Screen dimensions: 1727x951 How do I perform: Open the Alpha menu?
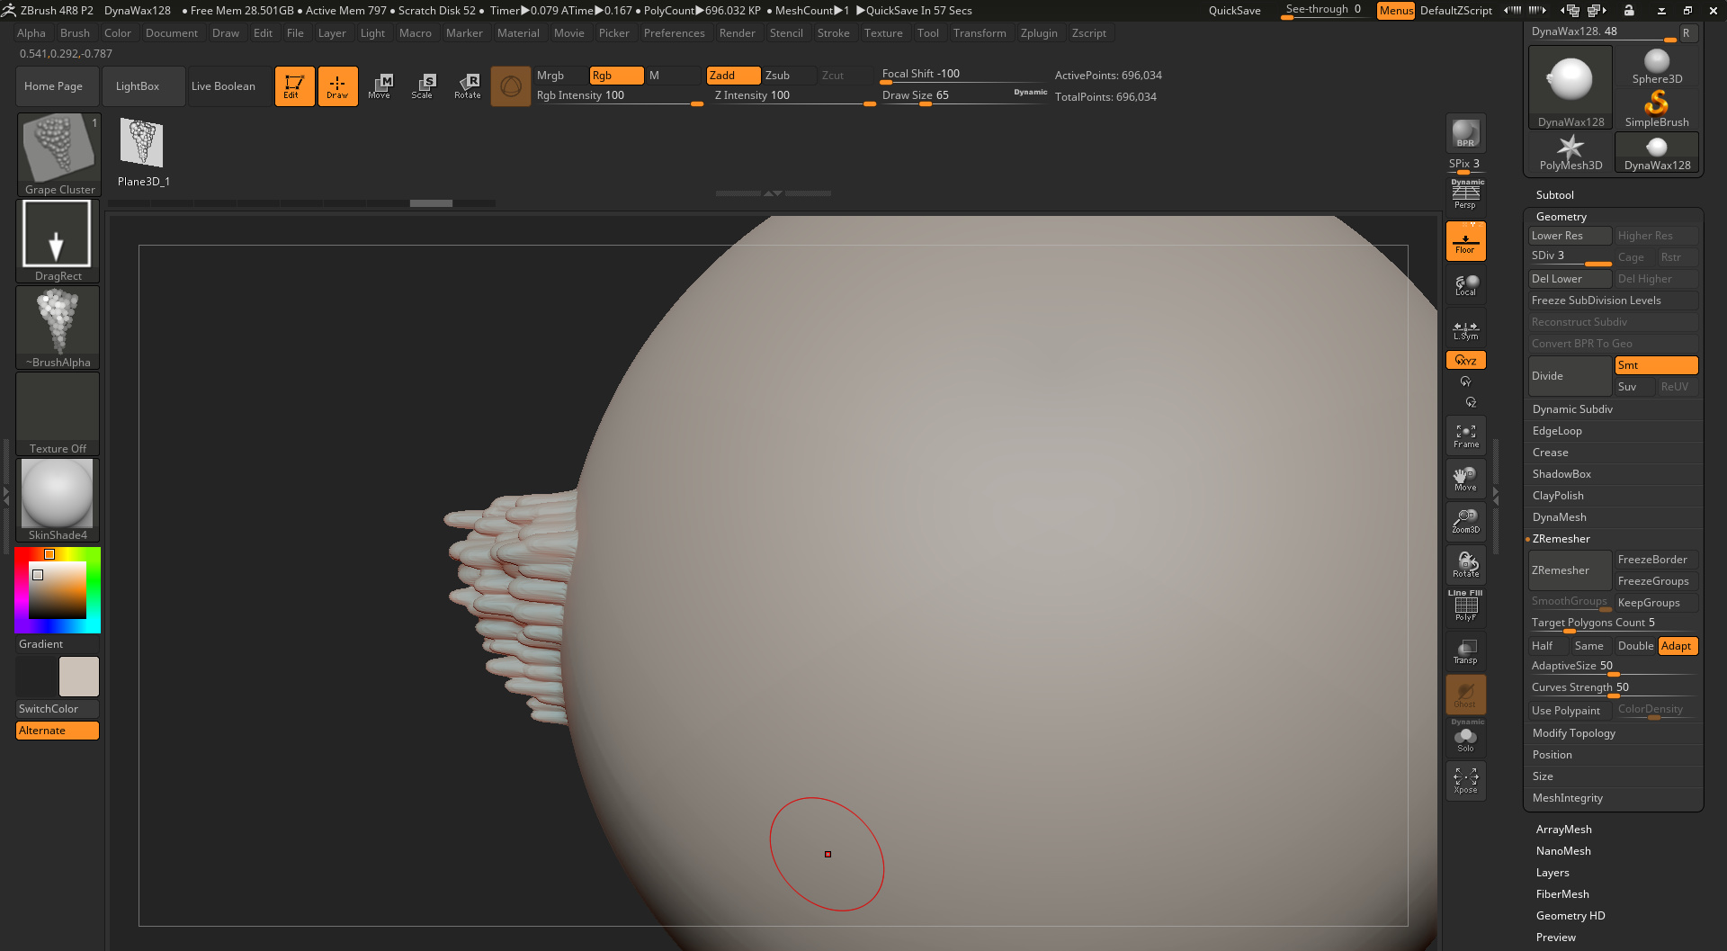(31, 33)
